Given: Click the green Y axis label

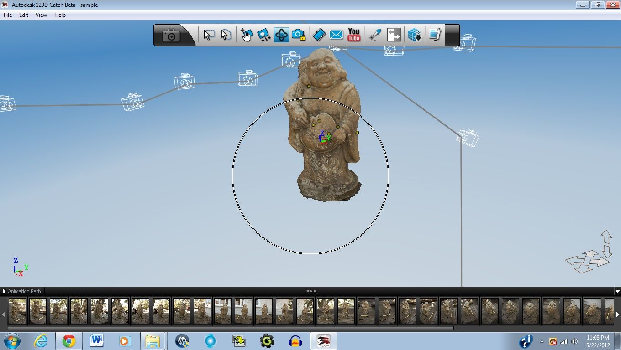Looking at the screenshot, I should [26, 268].
